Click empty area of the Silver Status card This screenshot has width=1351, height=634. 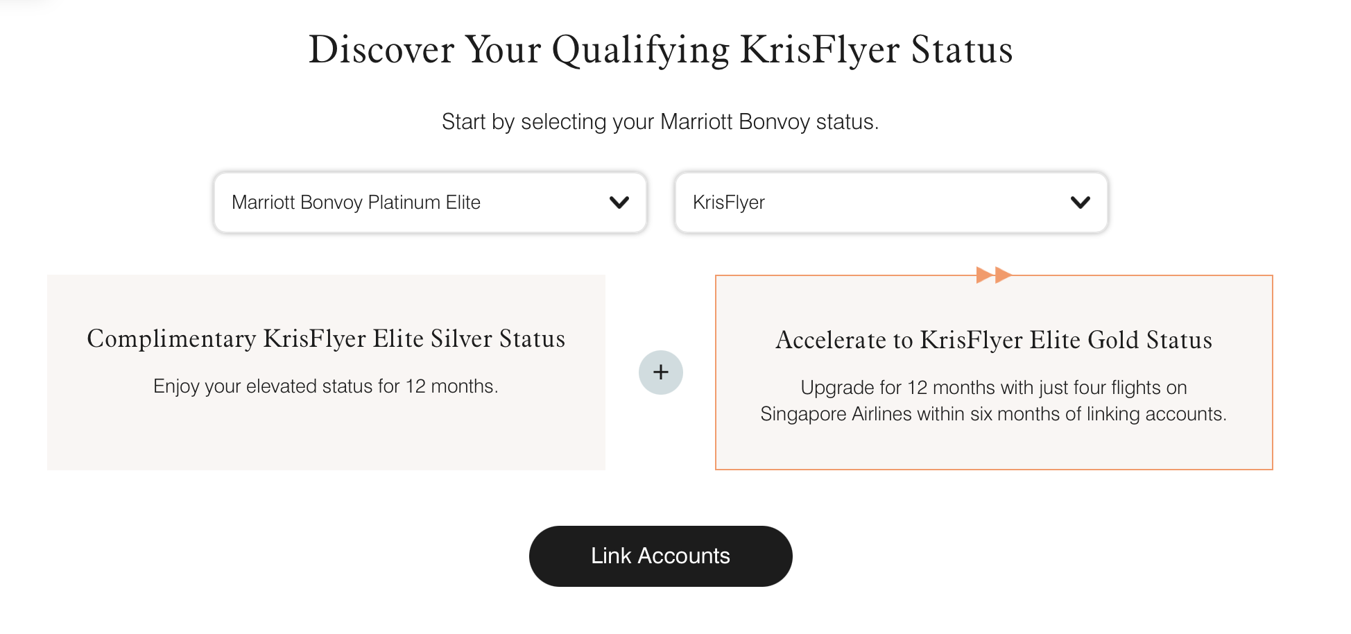pos(326,437)
